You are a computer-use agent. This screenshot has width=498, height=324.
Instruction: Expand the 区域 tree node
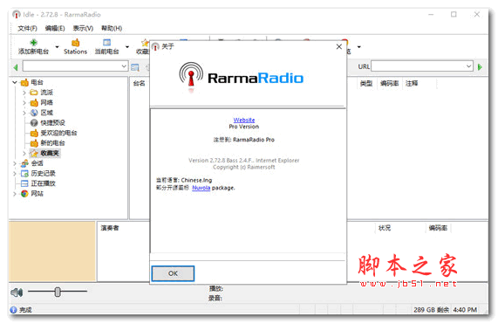[x=24, y=113]
